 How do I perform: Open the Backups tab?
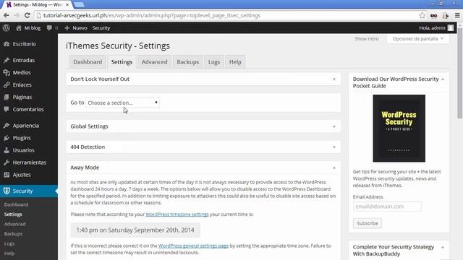(x=188, y=62)
